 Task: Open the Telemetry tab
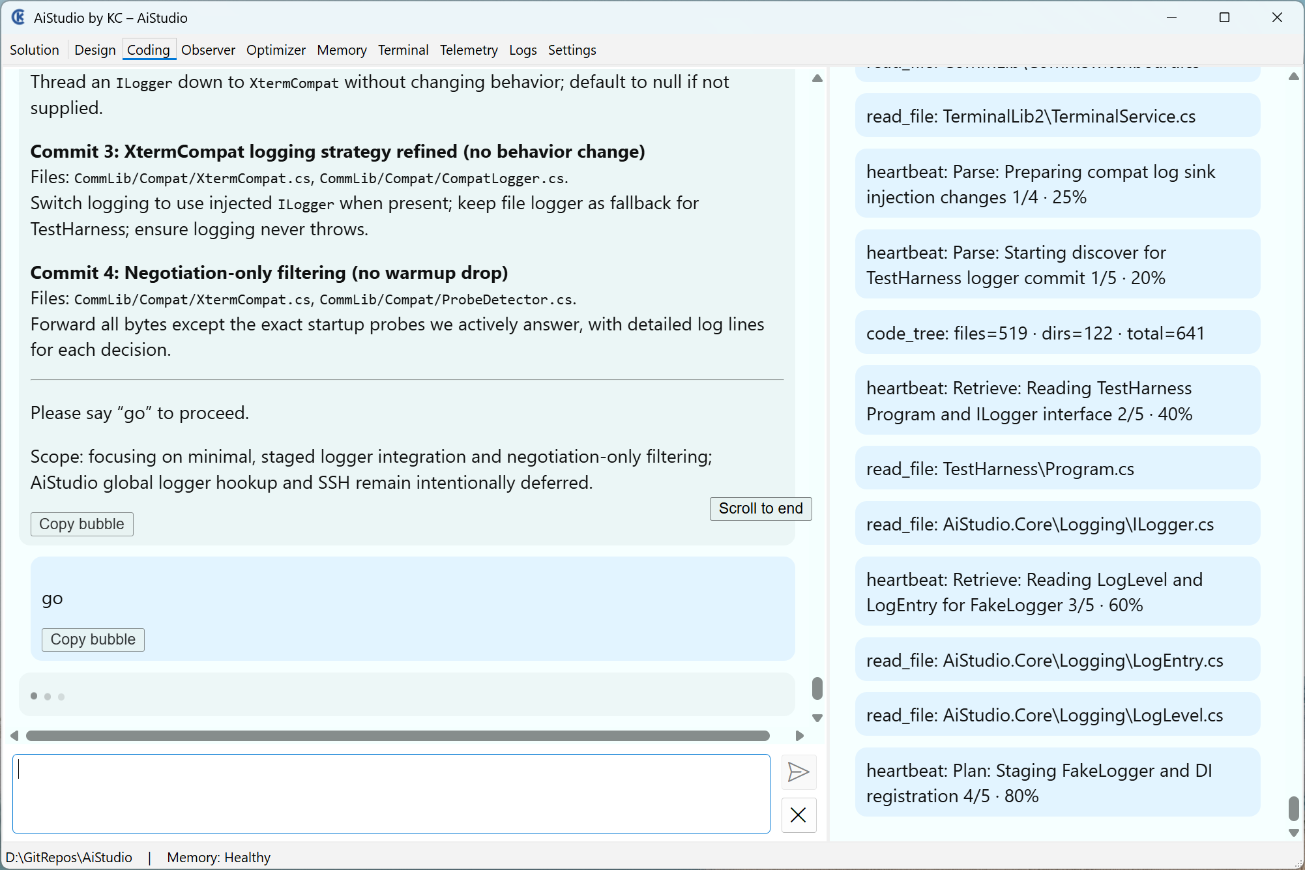[468, 50]
